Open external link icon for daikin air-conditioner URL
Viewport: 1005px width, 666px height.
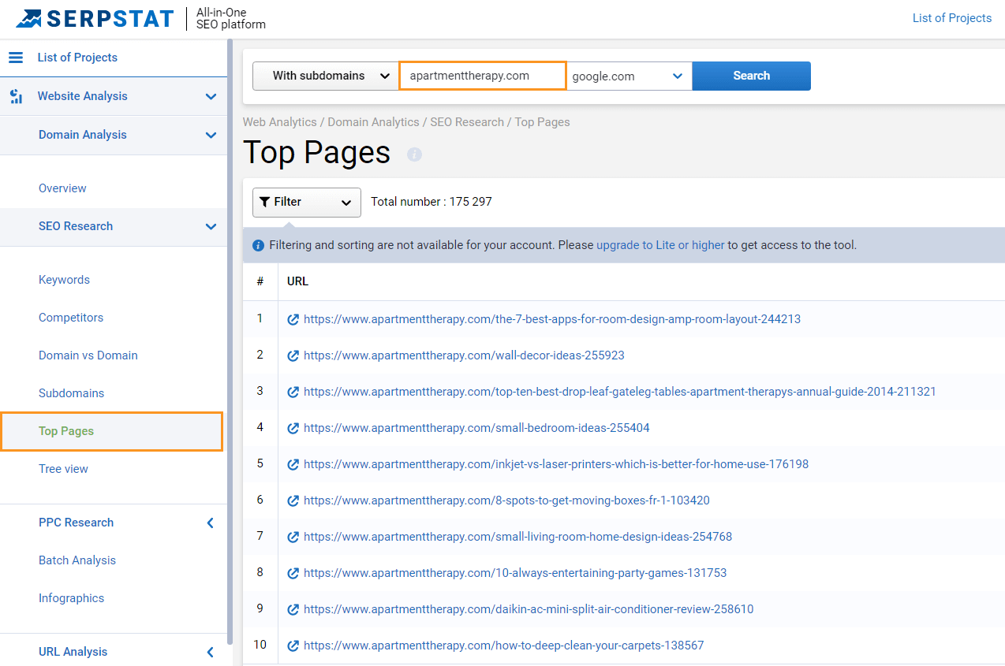(x=293, y=609)
